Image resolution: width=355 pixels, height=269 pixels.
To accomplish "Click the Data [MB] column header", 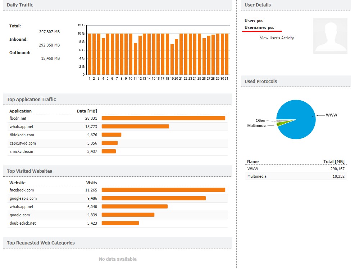I will [87, 111].
